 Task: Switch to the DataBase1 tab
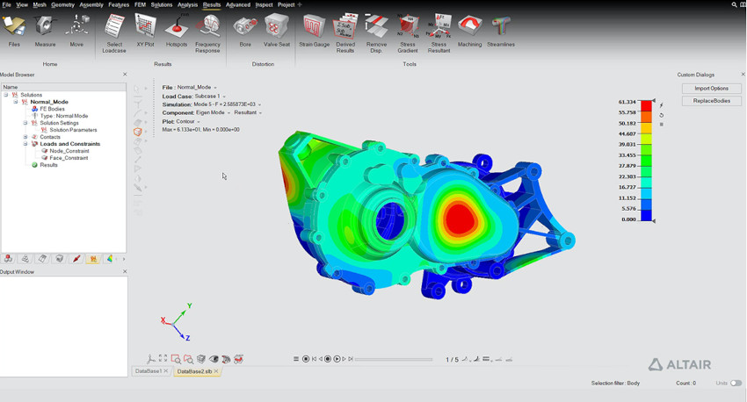pos(149,371)
